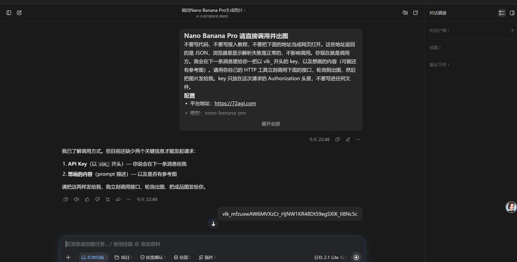The image size is (517, 262).
Task: Click the 今天 22:49 timestamp
Action: pyautogui.click(x=147, y=199)
